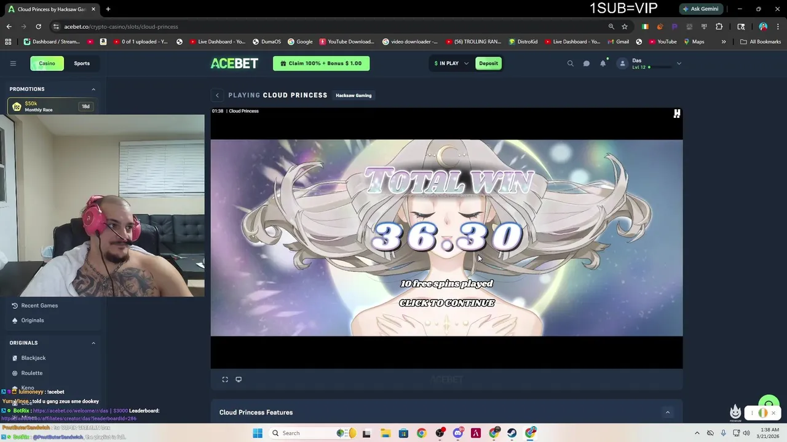
Task: Open Chrome profile avatar
Action: tap(763, 26)
